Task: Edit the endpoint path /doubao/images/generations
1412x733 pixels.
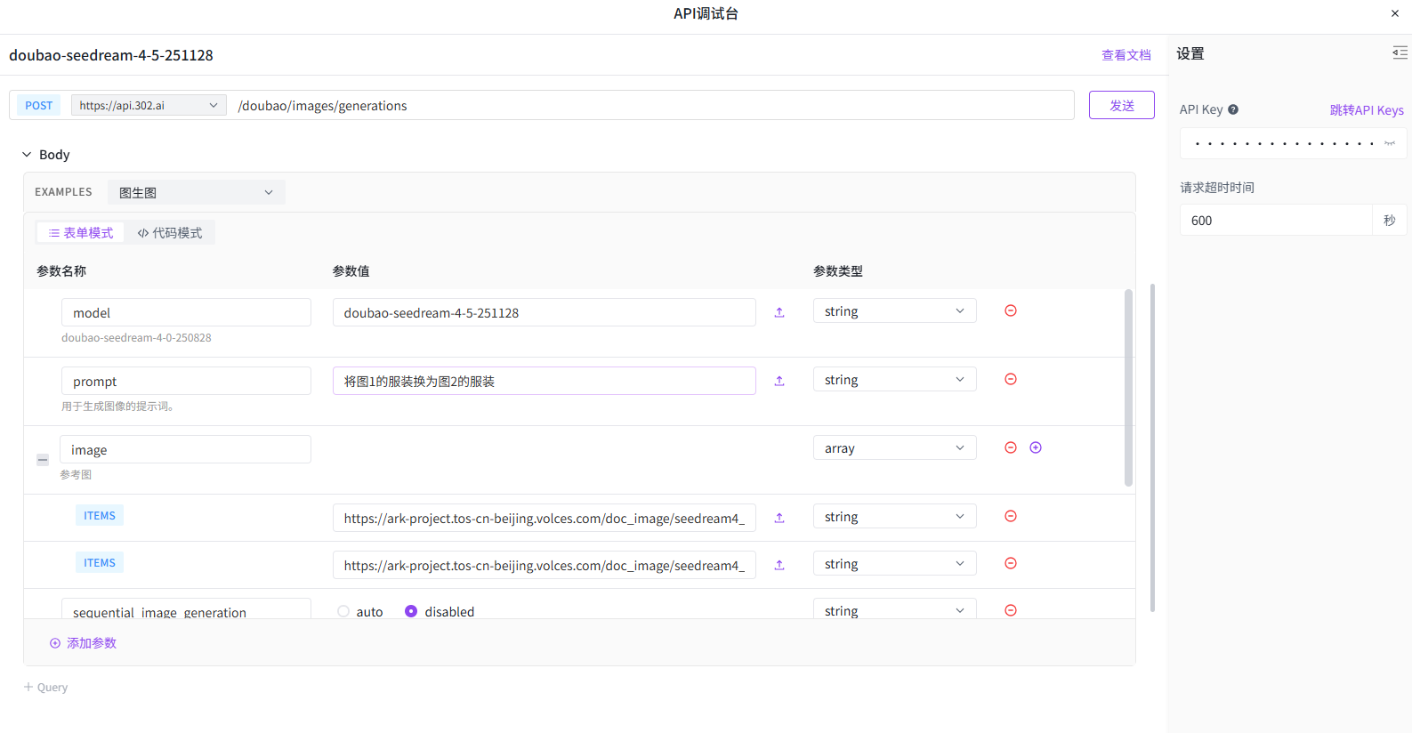Action: [650, 105]
